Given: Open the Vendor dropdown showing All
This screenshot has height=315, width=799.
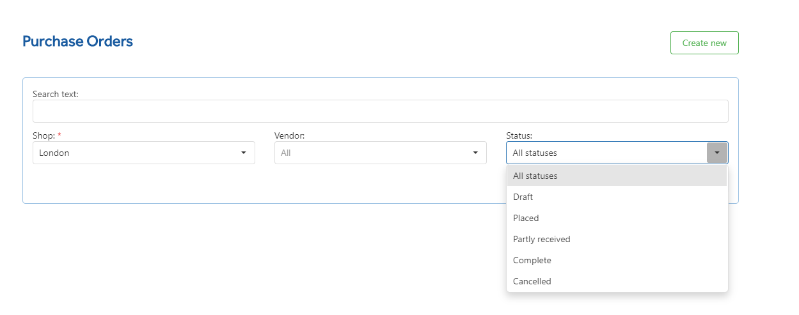Looking at the screenshot, I should click(x=381, y=153).
